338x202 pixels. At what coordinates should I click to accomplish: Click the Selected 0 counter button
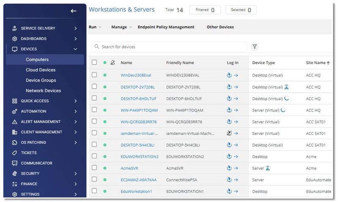coord(241,10)
